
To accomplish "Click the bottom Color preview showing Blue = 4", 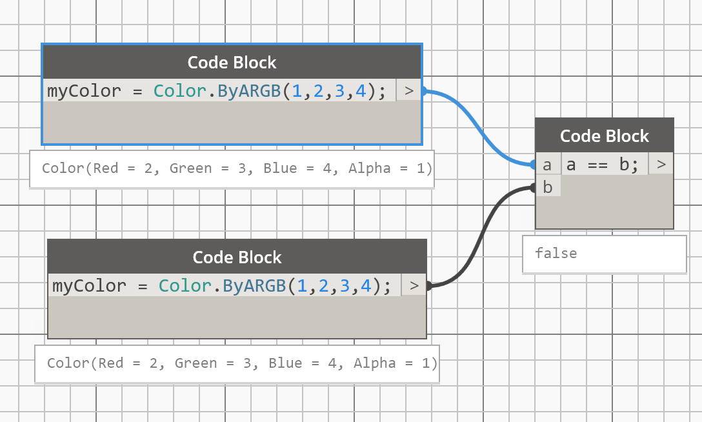I will (236, 363).
